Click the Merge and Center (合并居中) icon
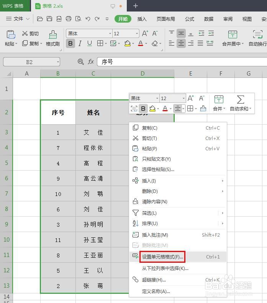This screenshot has height=303, width=267. coord(233,35)
